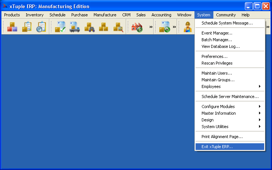The height and width of the screenshot is (170, 272).
Task: Open the CRM menu
Action: [x=126, y=15]
